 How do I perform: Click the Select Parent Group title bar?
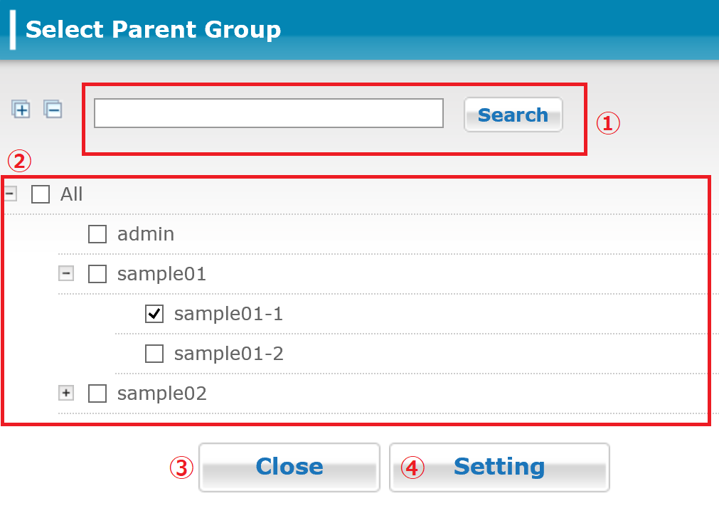click(x=154, y=30)
